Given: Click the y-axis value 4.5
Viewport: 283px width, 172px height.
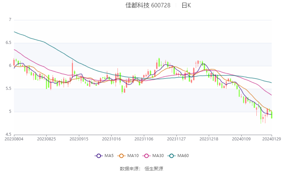Looking at the screenshot, I should coord(8,134).
